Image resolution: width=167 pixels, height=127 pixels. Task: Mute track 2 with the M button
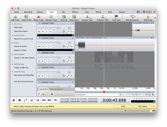[43, 46]
